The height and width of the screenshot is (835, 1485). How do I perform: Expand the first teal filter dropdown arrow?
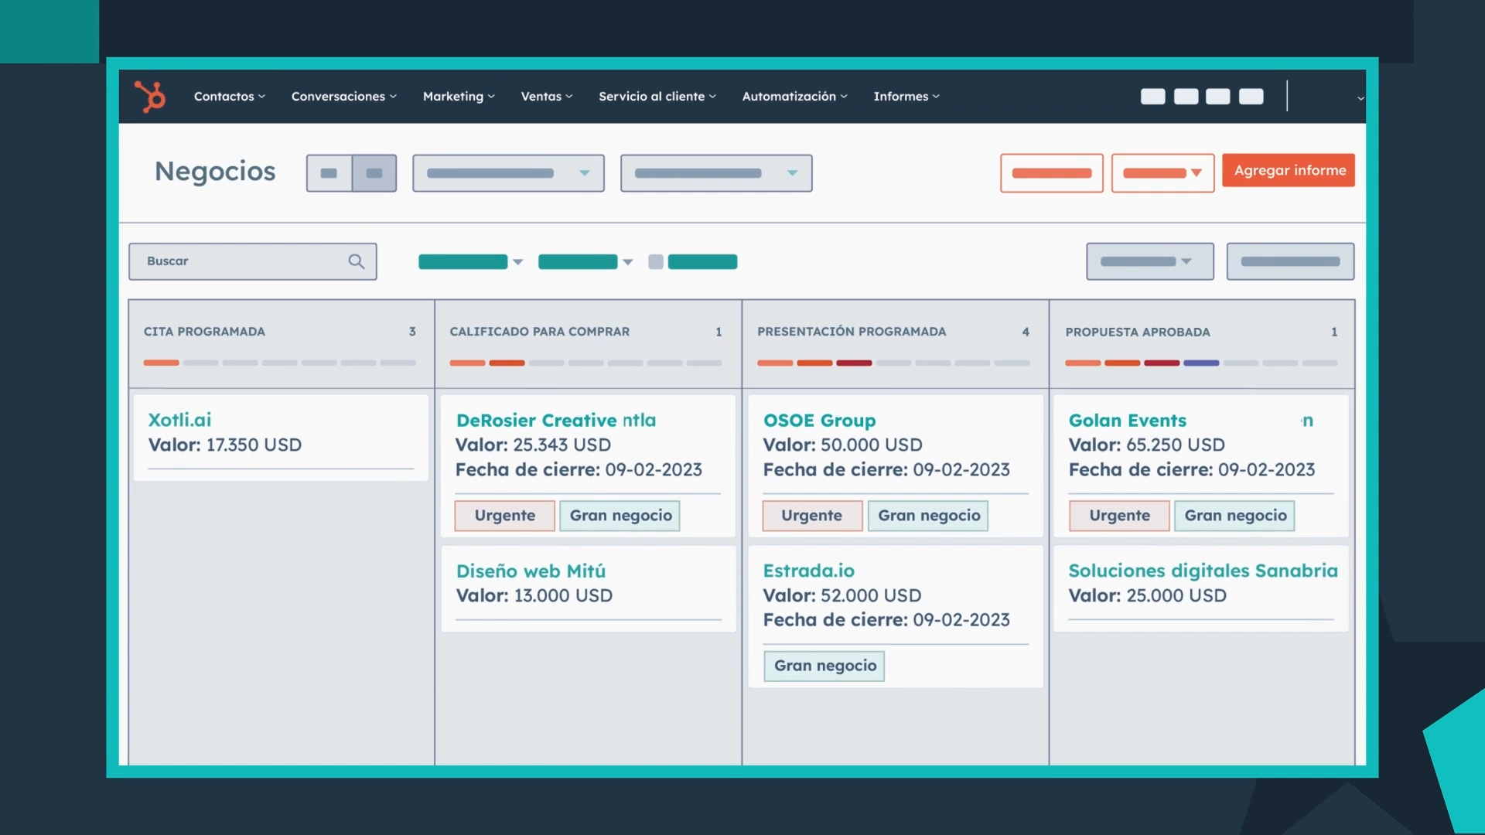pyautogui.click(x=518, y=262)
